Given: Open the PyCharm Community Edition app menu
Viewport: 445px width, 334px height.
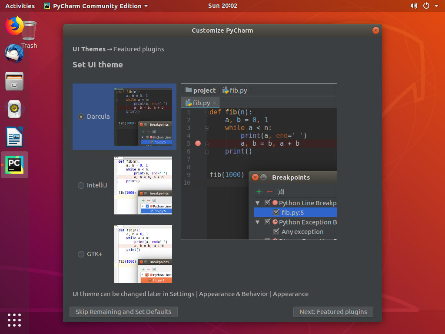Looking at the screenshot, I should pyautogui.click(x=96, y=6).
